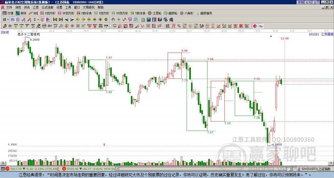
Task: Click the target crosshair circle icon
Action: [x=67, y=26]
